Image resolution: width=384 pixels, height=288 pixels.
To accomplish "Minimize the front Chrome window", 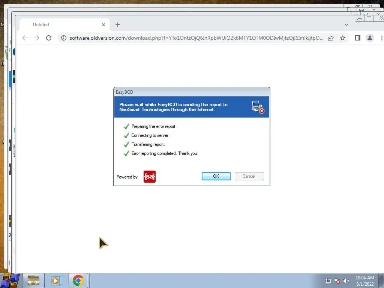I will click(x=359, y=19).
